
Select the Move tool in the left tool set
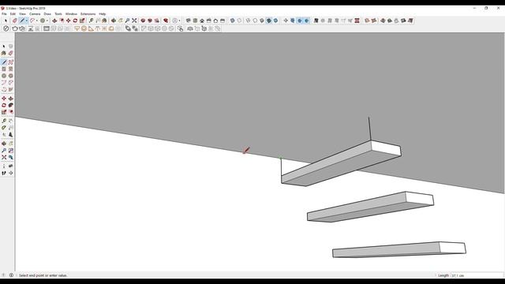click(x=4, y=99)
